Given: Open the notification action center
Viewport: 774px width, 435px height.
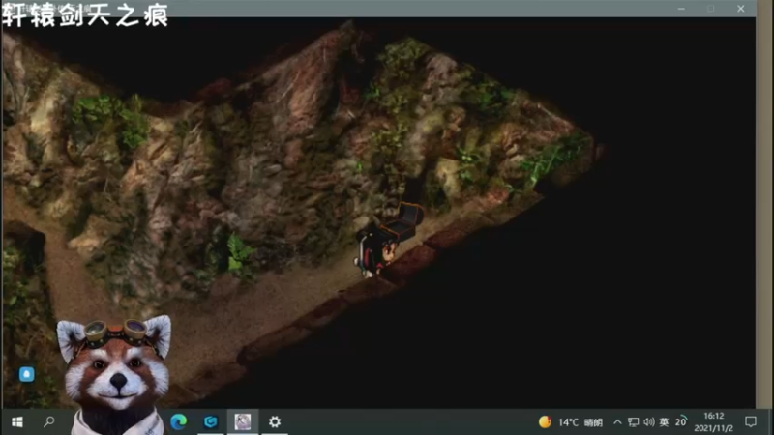Looking at the screenshot, I should coord(751,421).
